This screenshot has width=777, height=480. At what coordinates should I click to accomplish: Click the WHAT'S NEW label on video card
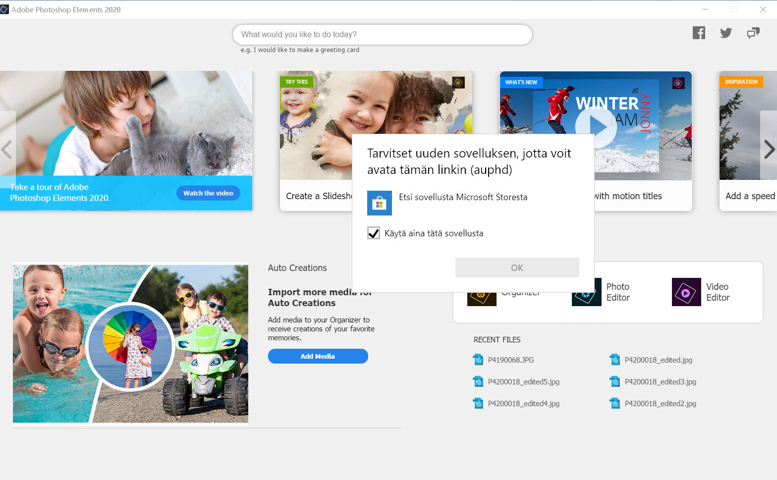[521, 82]
